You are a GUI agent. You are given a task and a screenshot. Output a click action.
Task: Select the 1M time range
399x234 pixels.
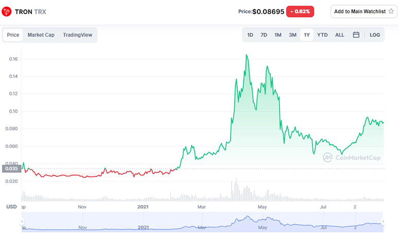tap(278, 35)
